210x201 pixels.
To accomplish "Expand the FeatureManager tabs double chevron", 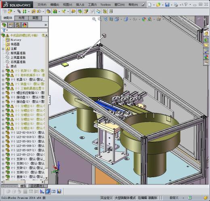I will 46,25.
